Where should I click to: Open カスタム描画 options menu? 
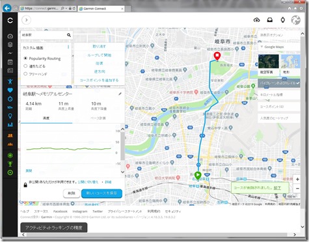(68, 47)
